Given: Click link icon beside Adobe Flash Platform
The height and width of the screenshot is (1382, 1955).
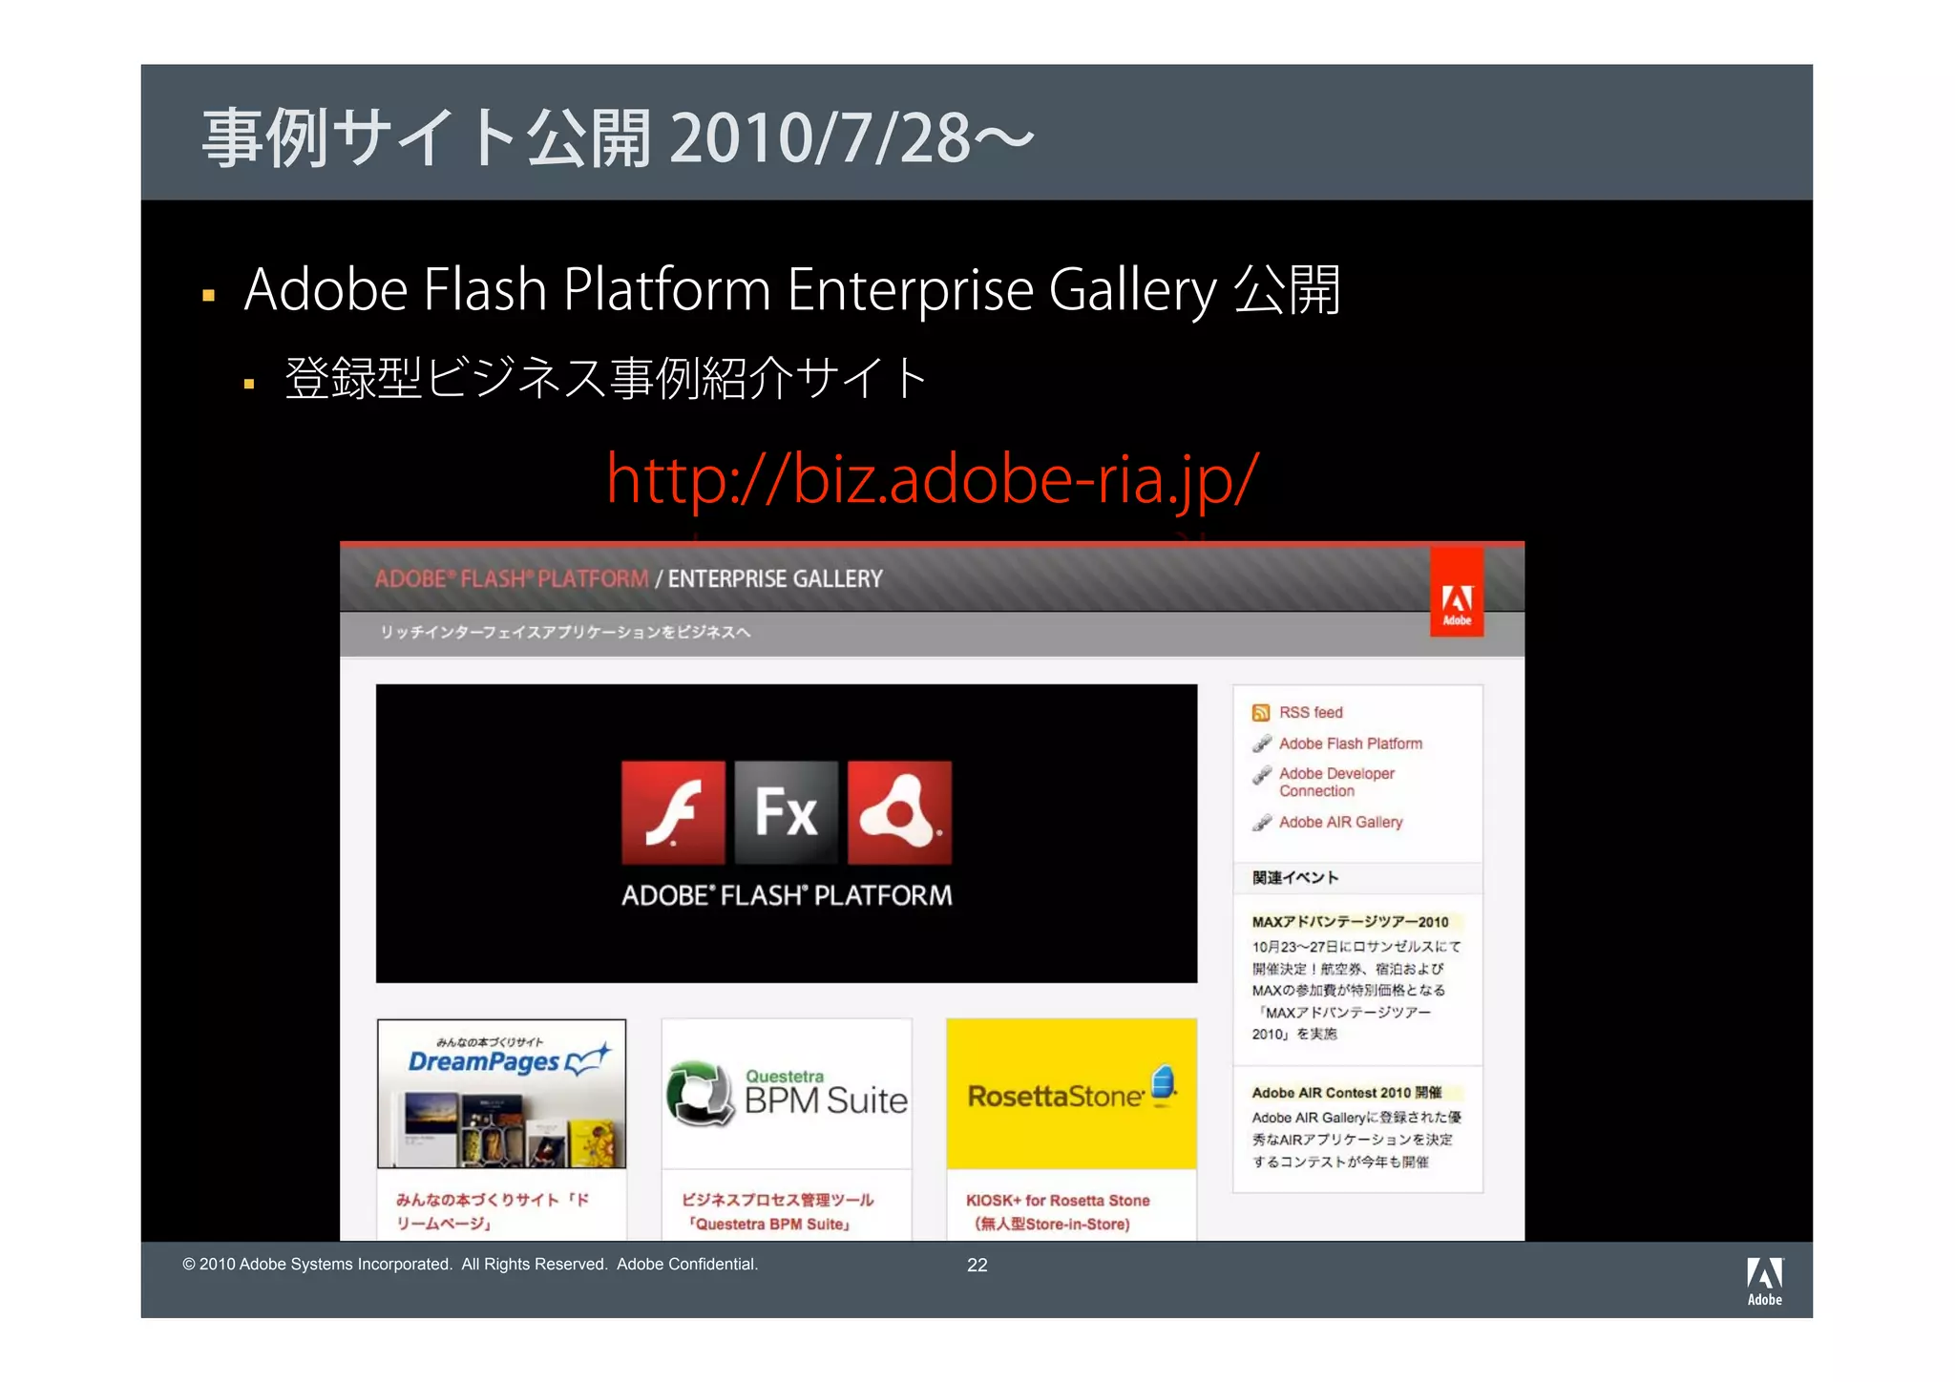Looking at the screenshot, I should (x=1261, y=743).
